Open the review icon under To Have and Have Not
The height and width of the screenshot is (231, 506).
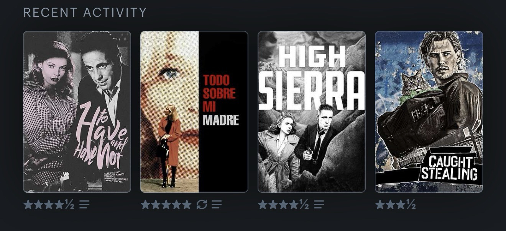point(84,205)
